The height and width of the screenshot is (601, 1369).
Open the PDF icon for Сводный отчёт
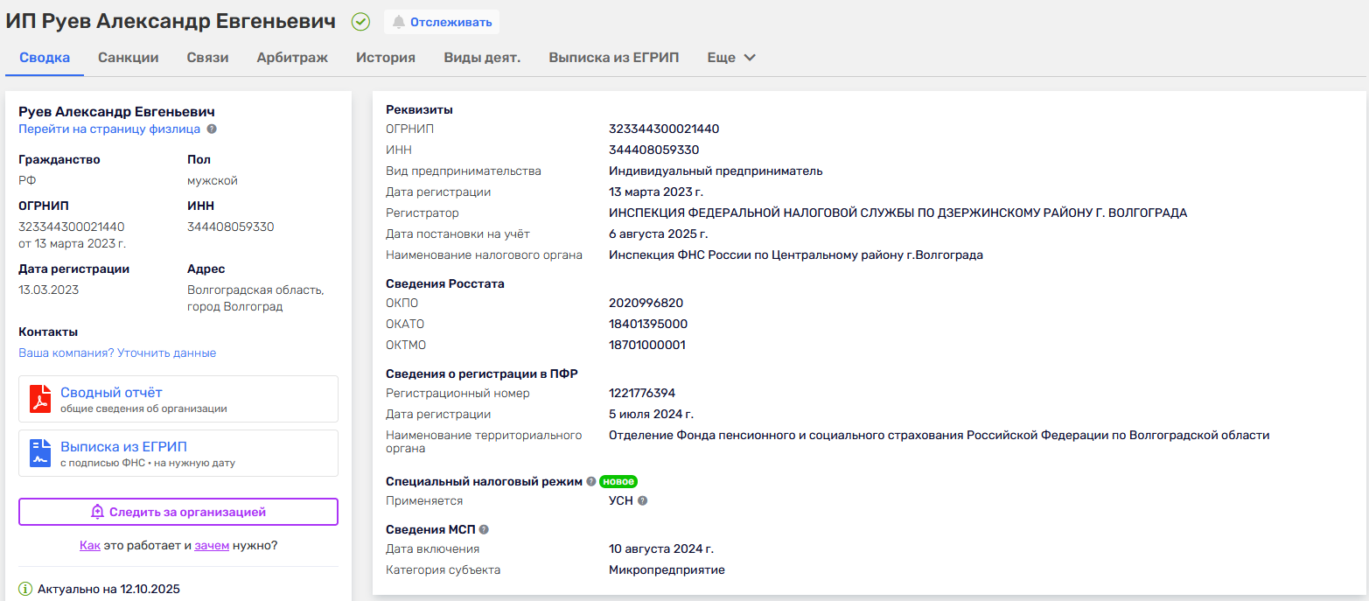tap(41, 399)
